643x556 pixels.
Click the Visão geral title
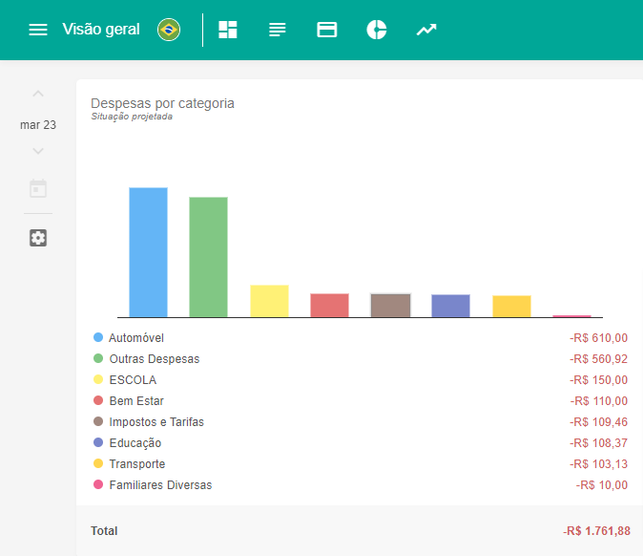click(100, 30)
